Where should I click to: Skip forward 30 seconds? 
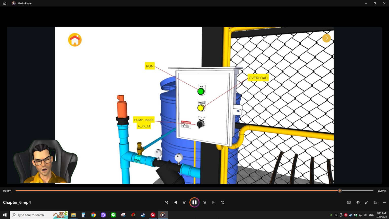tap(205, 202)
